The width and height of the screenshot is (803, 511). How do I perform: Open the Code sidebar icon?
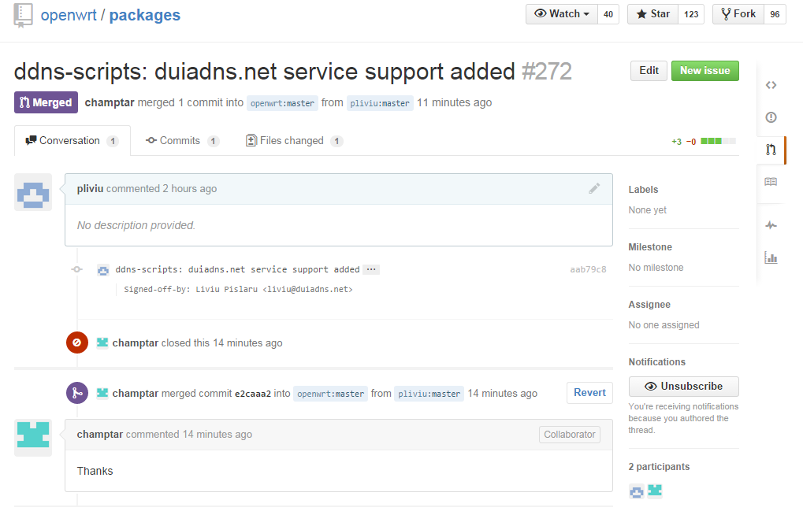[771, 85]
